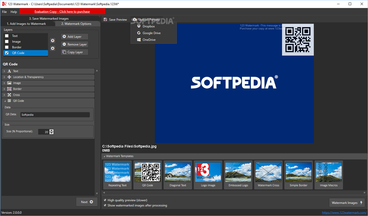Click the Image section picture icon

(9, 83)
